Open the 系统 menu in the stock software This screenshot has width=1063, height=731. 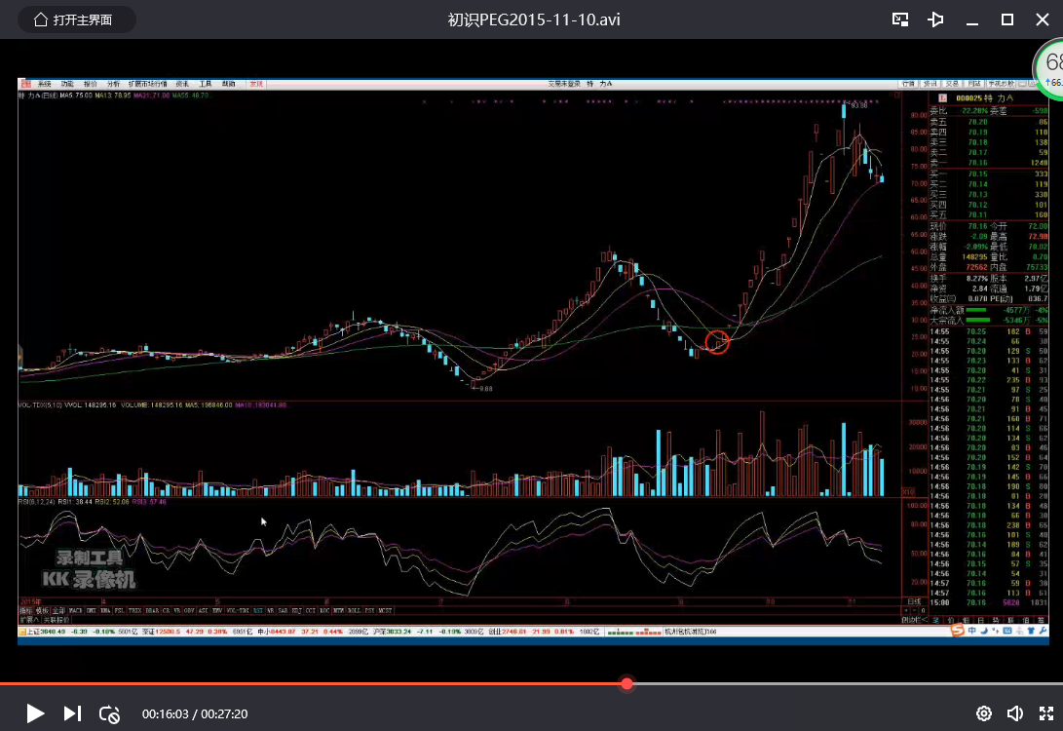pos(44,84)
